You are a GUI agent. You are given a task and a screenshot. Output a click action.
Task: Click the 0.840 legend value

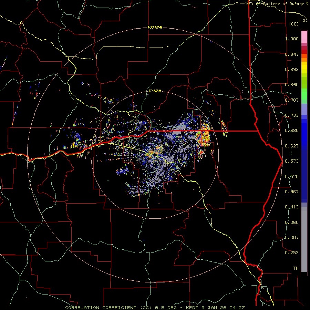pos(292,85)
